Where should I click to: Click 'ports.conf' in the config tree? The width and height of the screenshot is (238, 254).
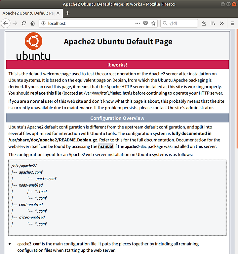coord(46,179)
